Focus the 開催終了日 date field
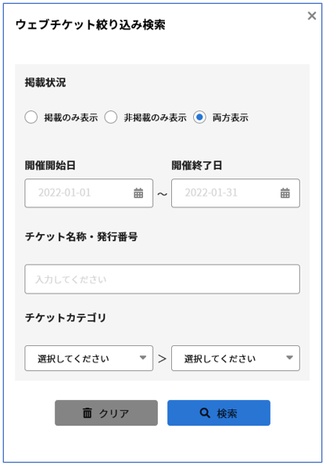The height and width of the screenshot is (468, 326). click(235, 193)
